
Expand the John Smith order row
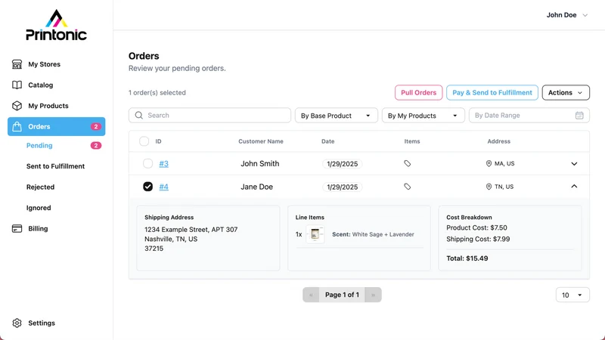point(574,163)
